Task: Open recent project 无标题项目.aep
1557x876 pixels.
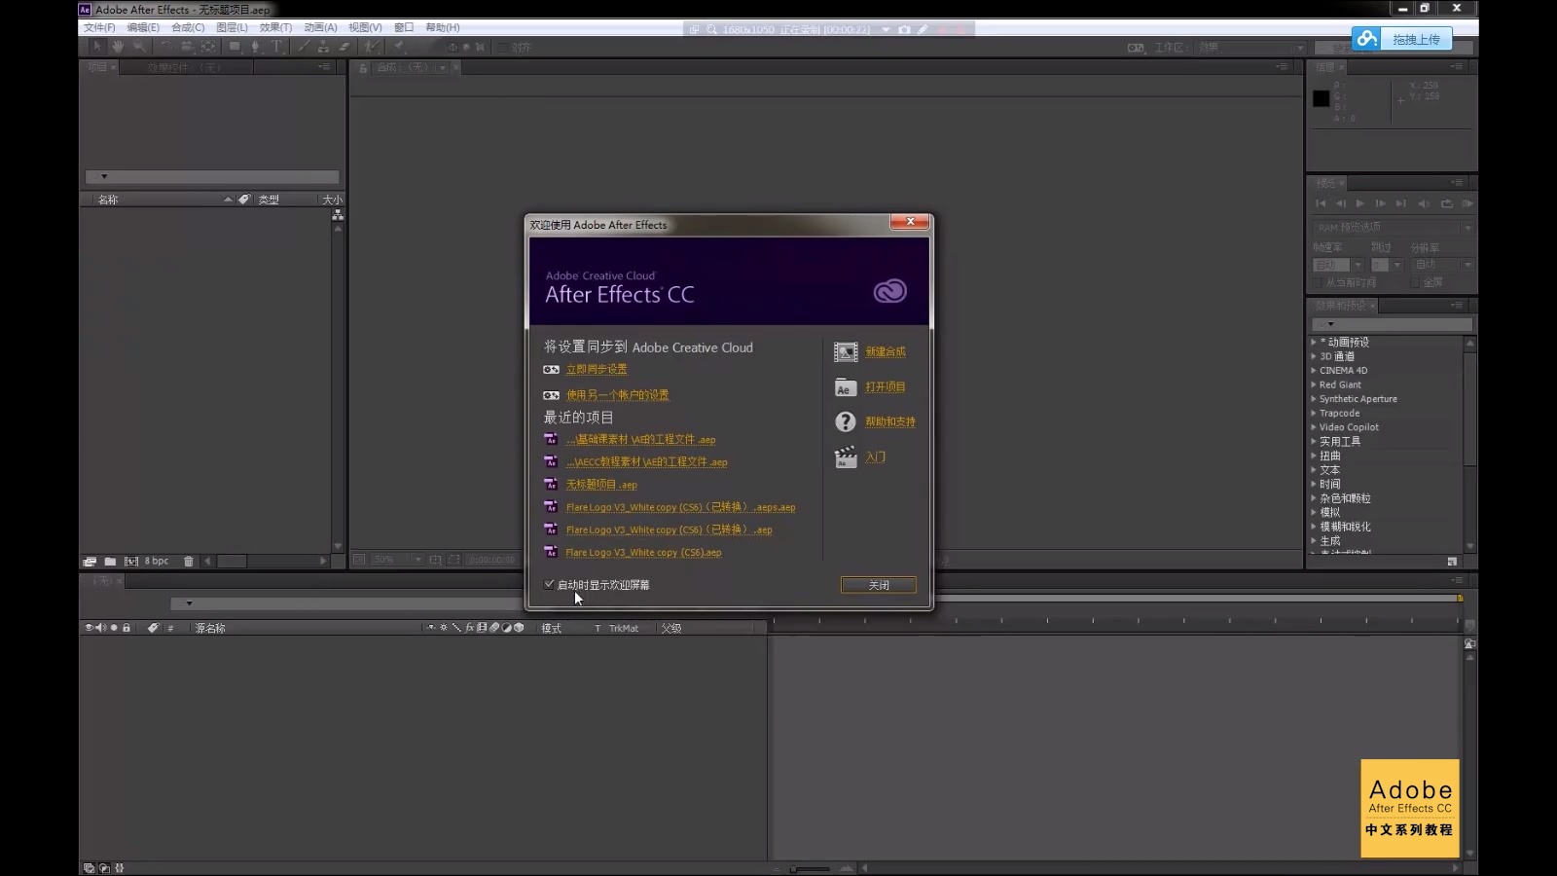Action: (601, 485)
